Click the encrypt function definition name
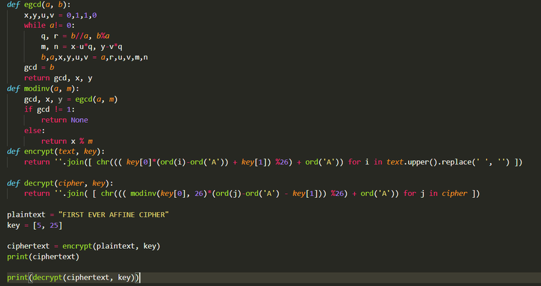The height and width of the screenshot is (286, 541). click(x=39, y=151)
